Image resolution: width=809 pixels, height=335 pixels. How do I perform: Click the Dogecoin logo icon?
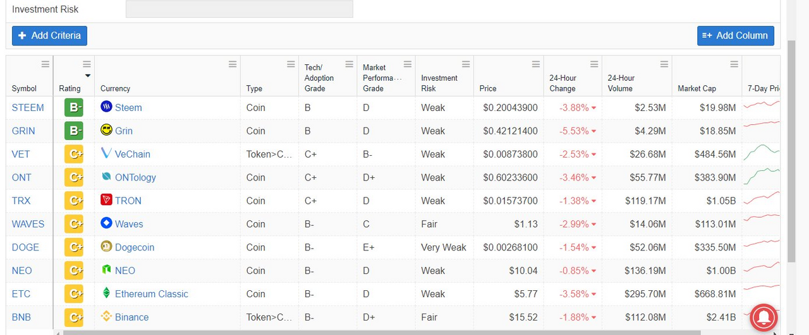pos(106,247)
